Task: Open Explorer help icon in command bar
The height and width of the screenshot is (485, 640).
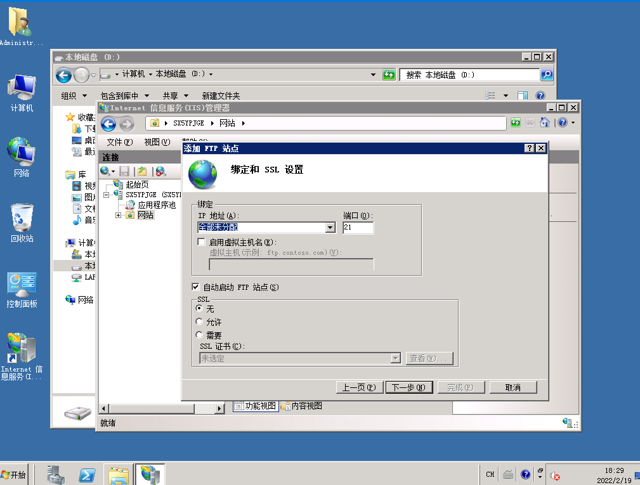Action: click(540, 96)
